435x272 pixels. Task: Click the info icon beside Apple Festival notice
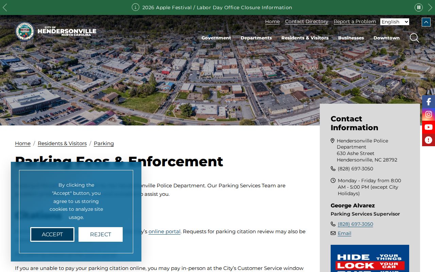pos(136,7)
